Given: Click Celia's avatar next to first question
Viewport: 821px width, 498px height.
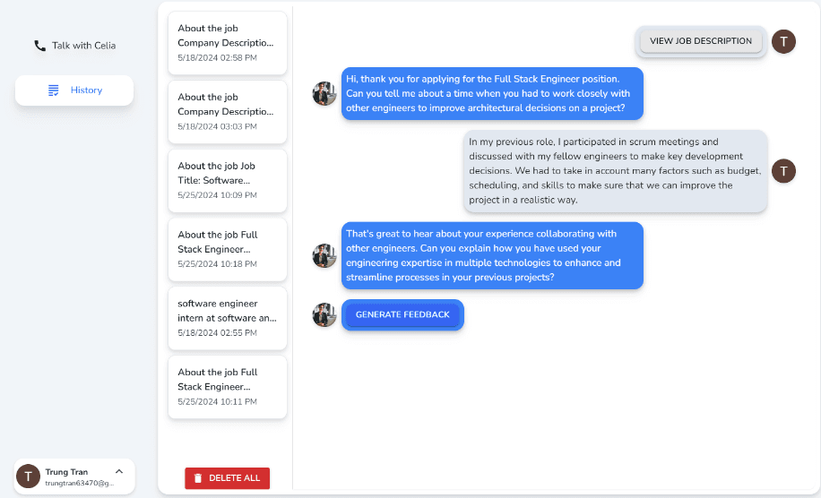Looking at the screenshot, I should click(x=324, y=94).
